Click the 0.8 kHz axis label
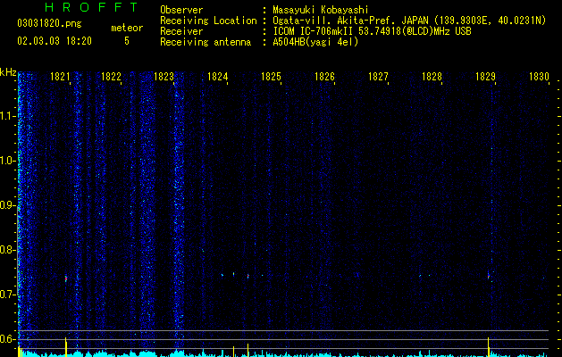This screenshot has width=562, height=357. click(x=7, y=250)
